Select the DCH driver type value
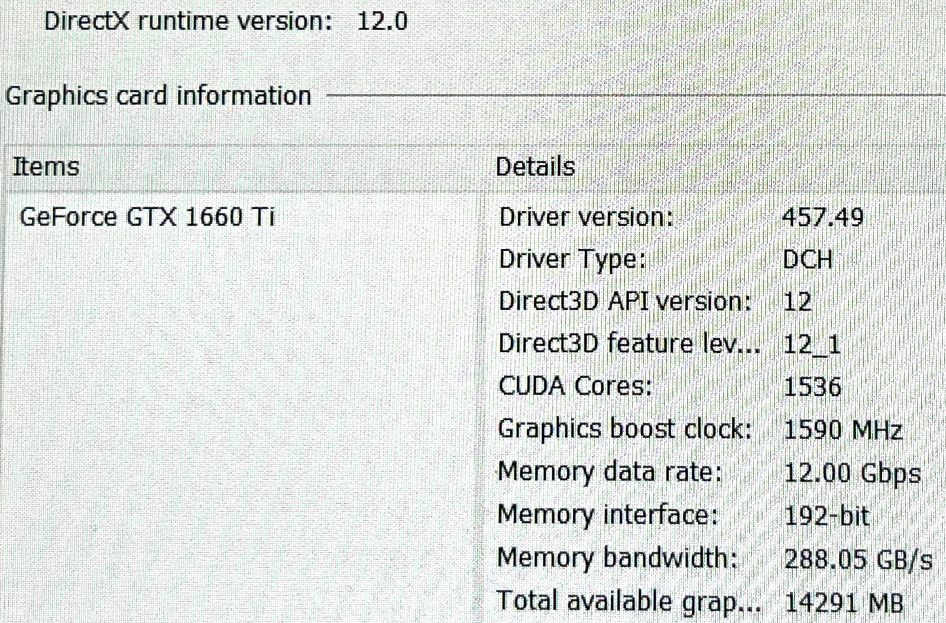 pyautogui.click(x=808, y=259)
